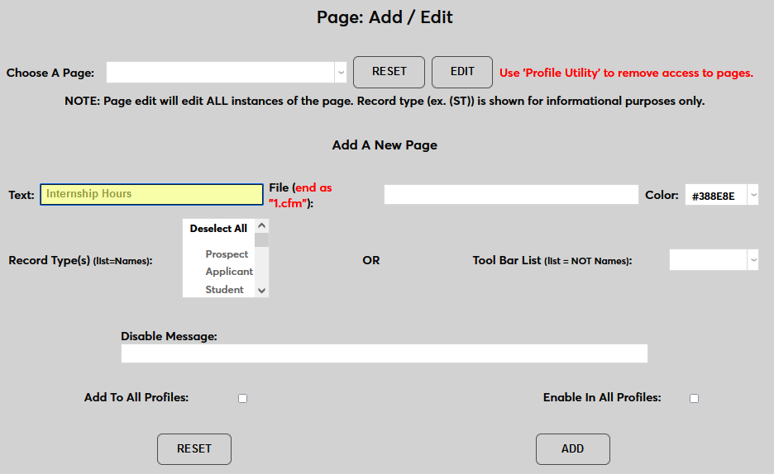Click the Disable Message input field
774x474 pixels.
[x=384, y=353]
